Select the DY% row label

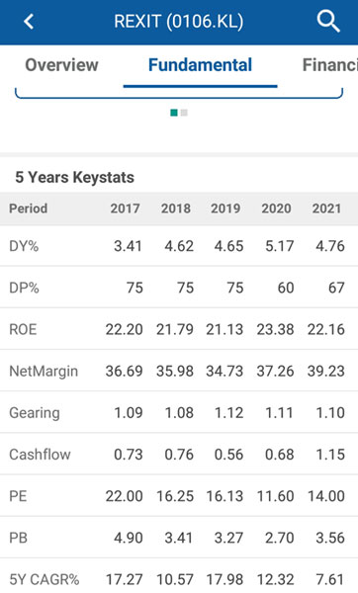click(x=24, y=246)
